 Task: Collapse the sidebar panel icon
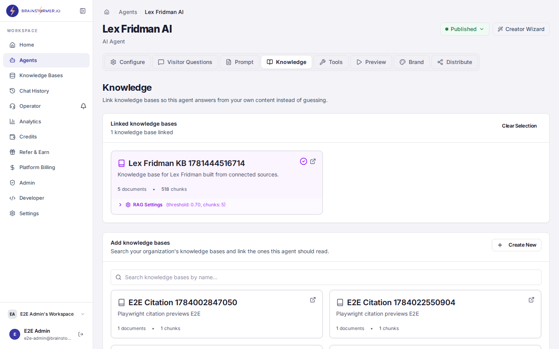pos(83,11)
